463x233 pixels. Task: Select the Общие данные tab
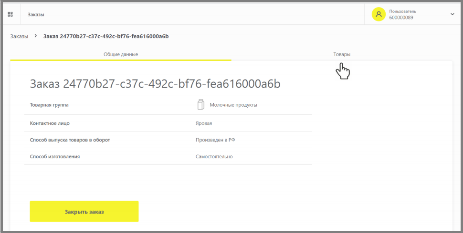(x=120, y=55)
